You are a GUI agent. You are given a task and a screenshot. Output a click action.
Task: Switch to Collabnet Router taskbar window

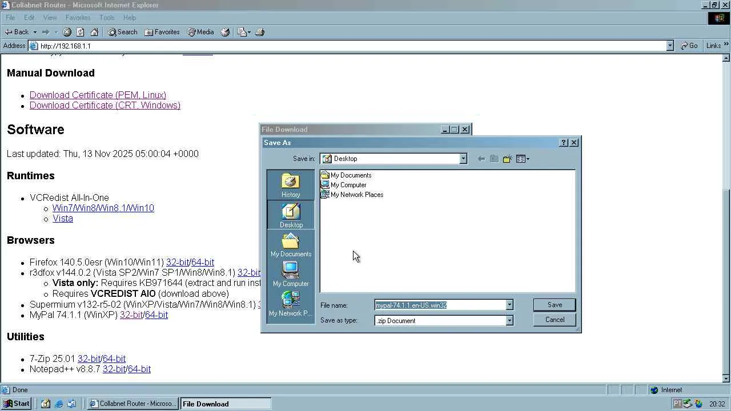coord(133,404)
